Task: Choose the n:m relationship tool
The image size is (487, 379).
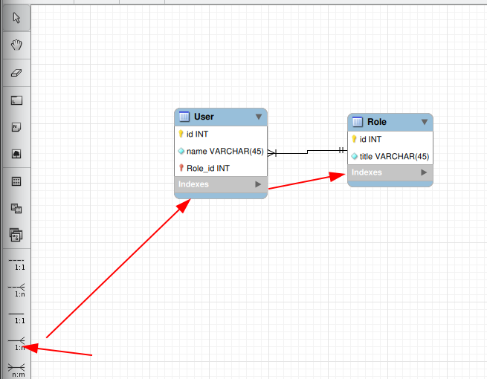Action: pyautogui.click(x=16, y=369)
